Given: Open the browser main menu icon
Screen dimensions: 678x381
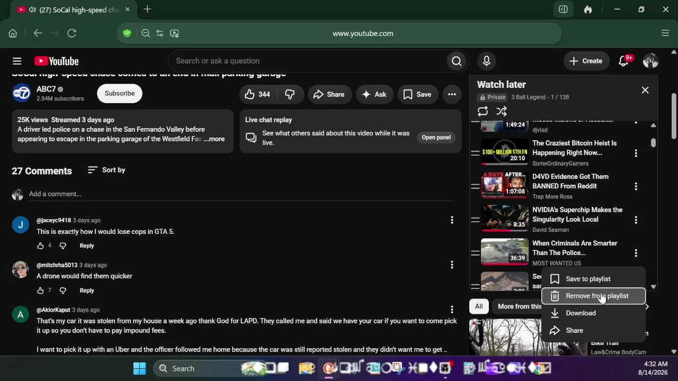Looking at the screenshot, I should coord(665,33).
